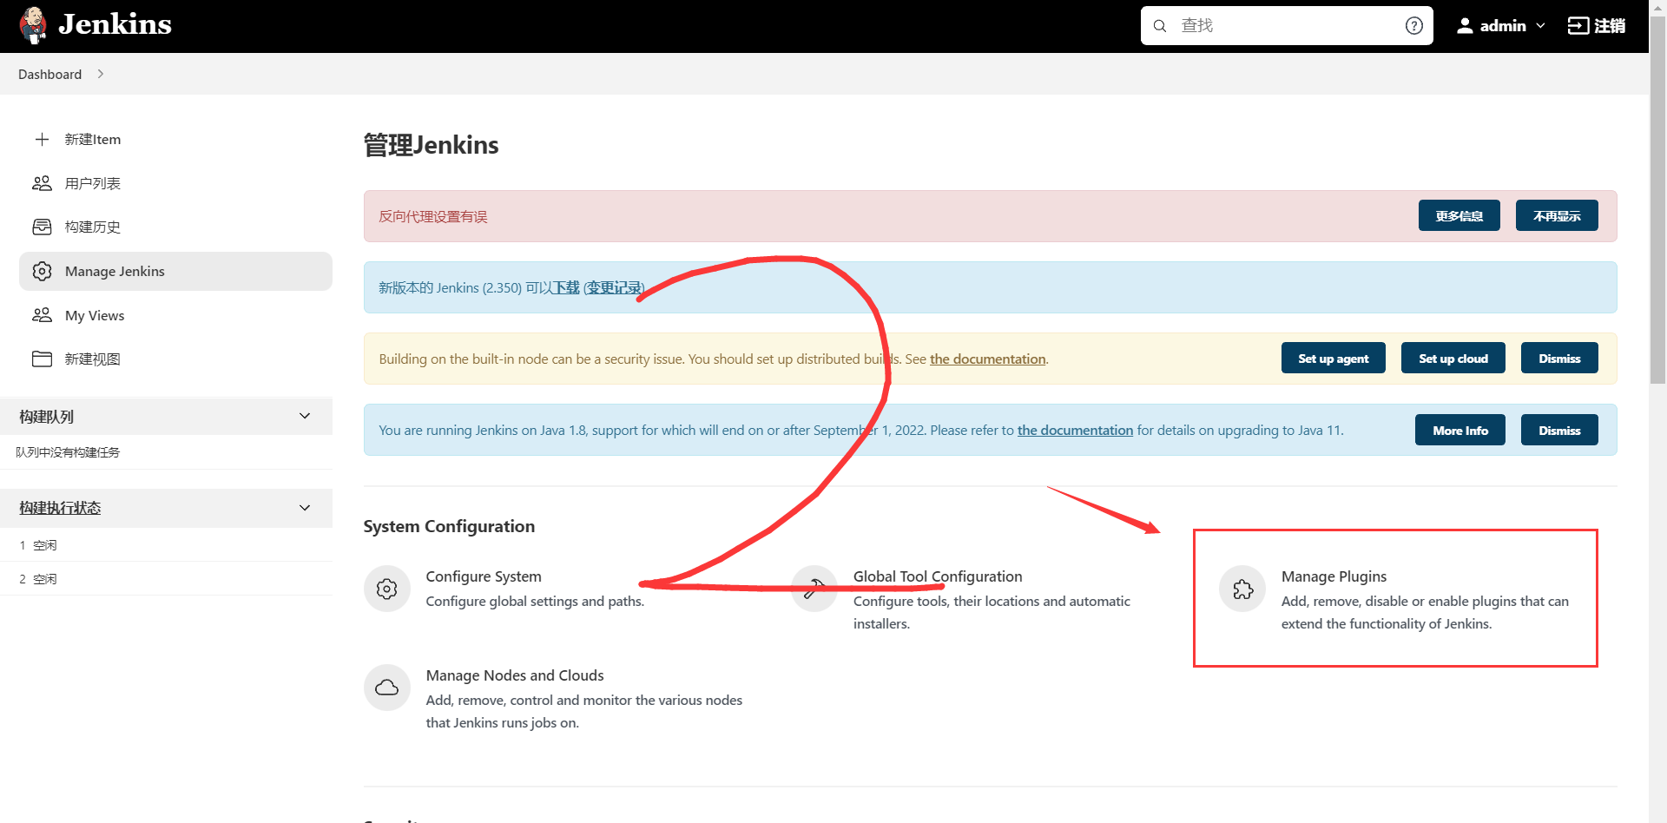Viewport: 1667px width, 823px height.
Task: Click the Set up agent button
Action: (1333, 358)
